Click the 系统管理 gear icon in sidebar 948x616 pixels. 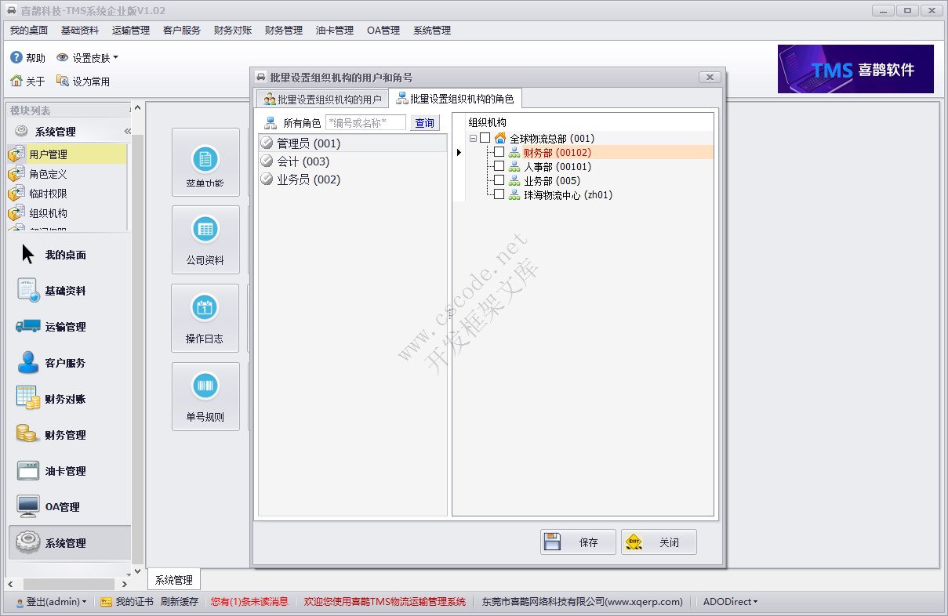tap(28, 542)
